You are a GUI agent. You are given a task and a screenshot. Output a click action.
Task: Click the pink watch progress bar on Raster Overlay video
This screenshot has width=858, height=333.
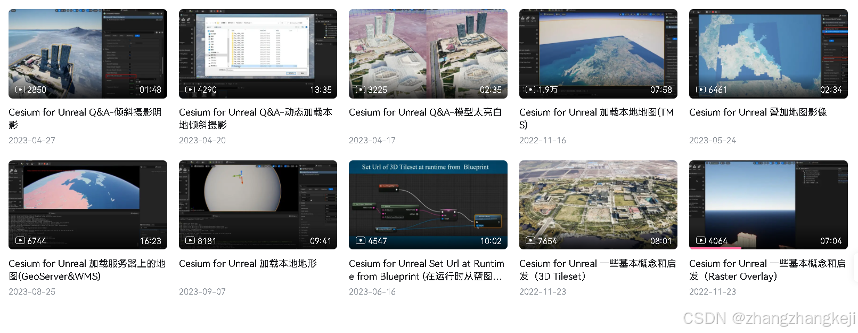(x=715, y=248)
